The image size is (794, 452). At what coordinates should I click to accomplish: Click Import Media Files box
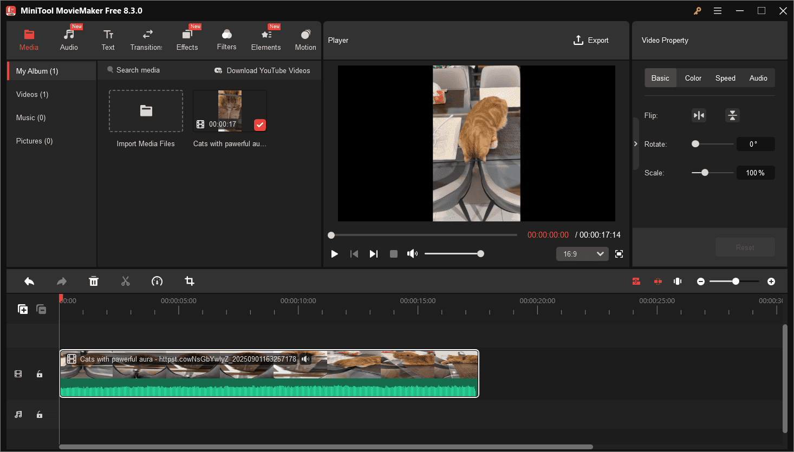(x=146, y=111)
